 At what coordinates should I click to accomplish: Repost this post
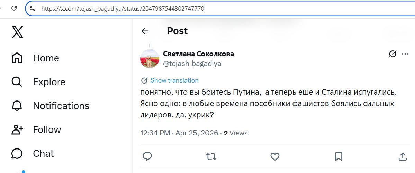point(211,156)
